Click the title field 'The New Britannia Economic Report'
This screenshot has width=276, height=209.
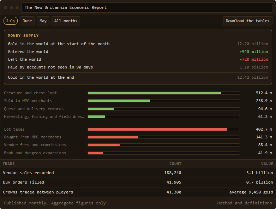(x=147, y=7)
